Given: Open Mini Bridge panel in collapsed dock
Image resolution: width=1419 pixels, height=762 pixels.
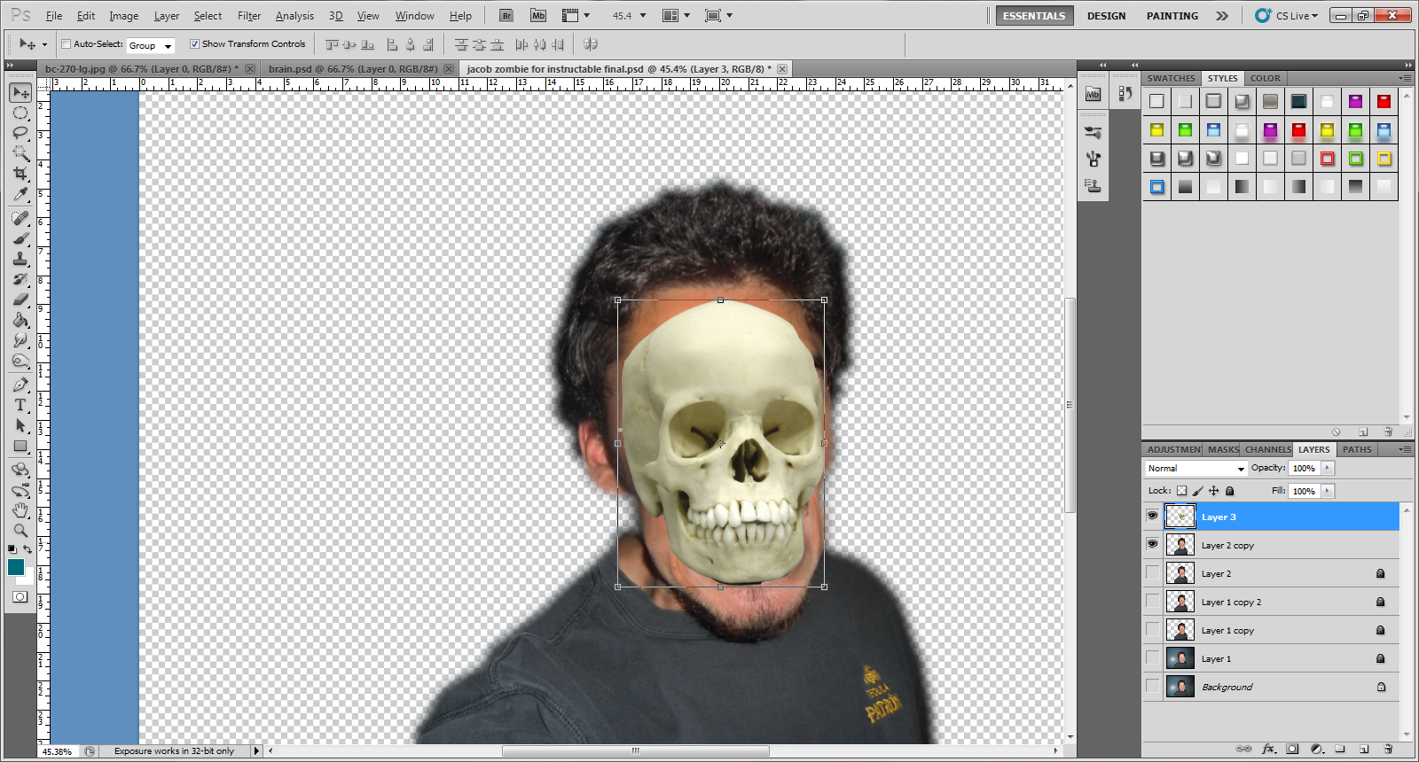Looking at the screenshot, I should click(x=1093, y=94).
